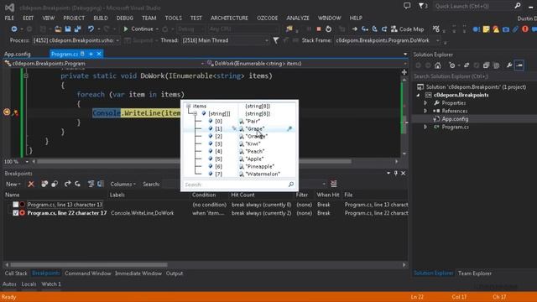Restart debugging via the circular arrow icon
The width and height of the screenshot is (537, 302).
pyautogui.click(x=328, y=29)
